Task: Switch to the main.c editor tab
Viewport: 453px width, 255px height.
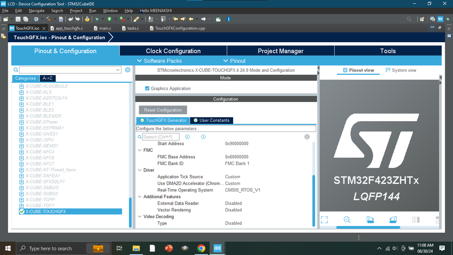Action: (x=102, y=28)
